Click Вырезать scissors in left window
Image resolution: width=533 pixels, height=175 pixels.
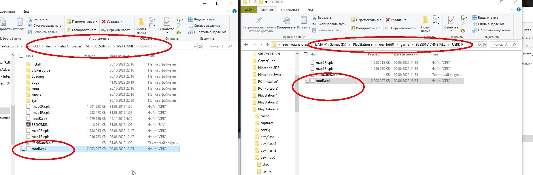click(x=30, y=19)
